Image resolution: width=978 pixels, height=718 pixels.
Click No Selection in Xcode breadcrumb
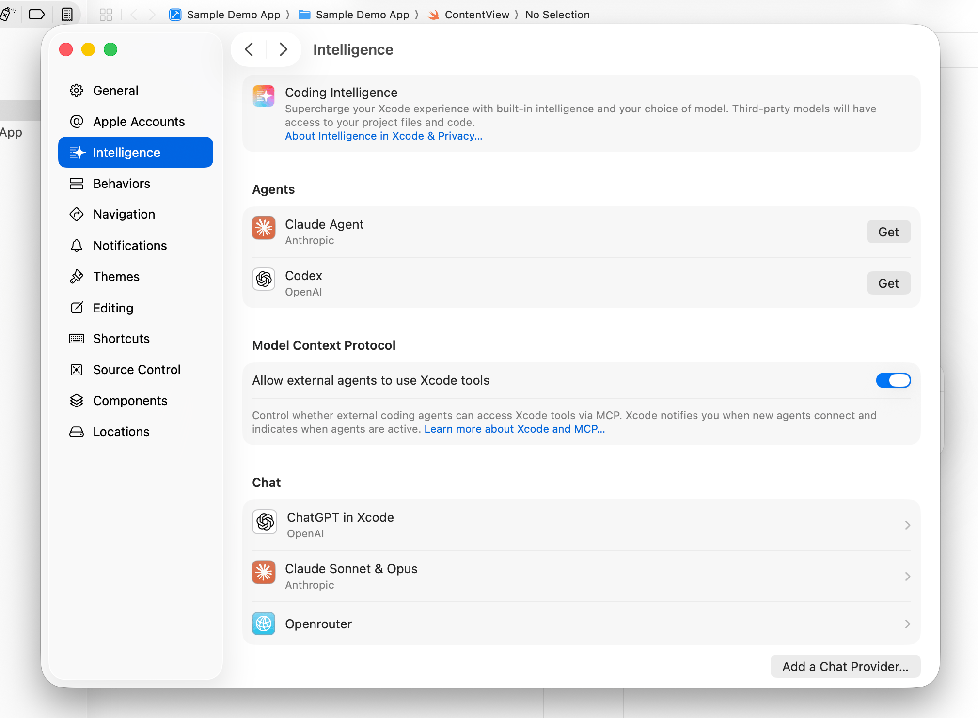click(557, 15)
